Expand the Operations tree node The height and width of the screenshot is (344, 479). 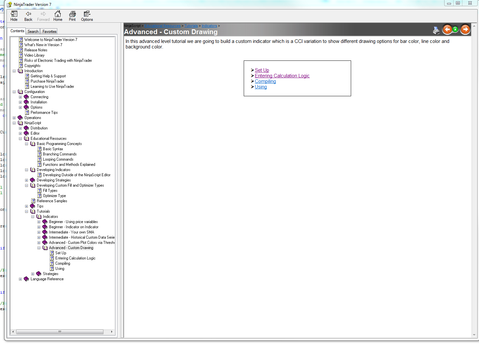(x=14, y=118)
